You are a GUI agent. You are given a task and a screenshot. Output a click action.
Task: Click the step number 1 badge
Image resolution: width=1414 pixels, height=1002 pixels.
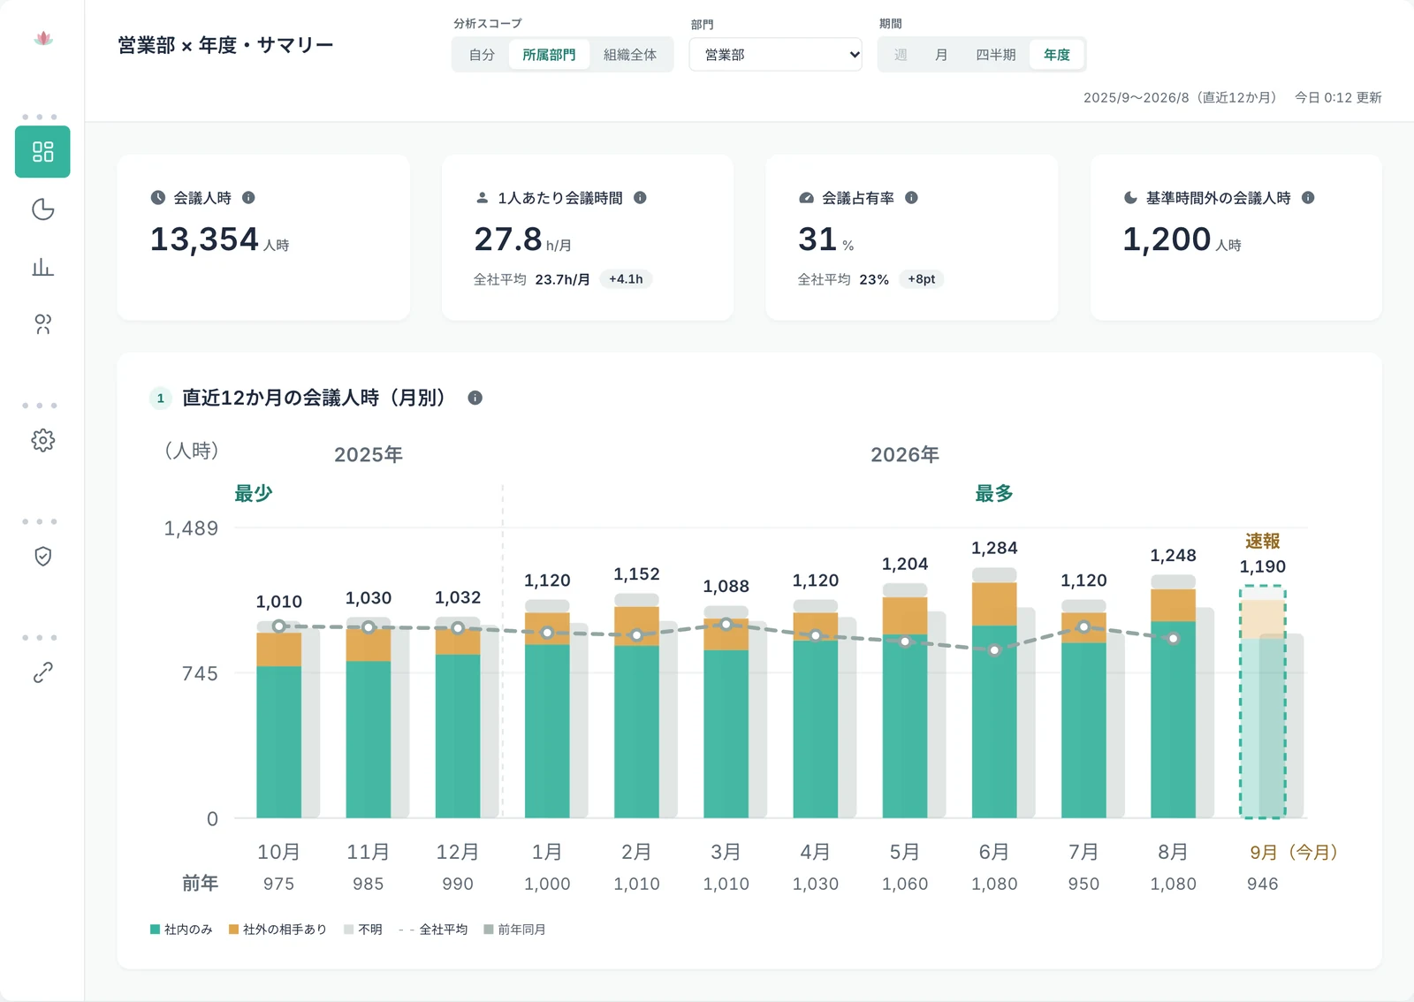click(160, 399)
